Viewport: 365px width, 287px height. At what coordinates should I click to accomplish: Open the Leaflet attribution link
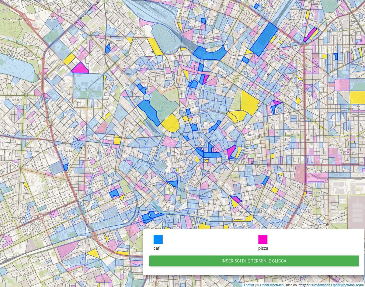coord(249,285)
